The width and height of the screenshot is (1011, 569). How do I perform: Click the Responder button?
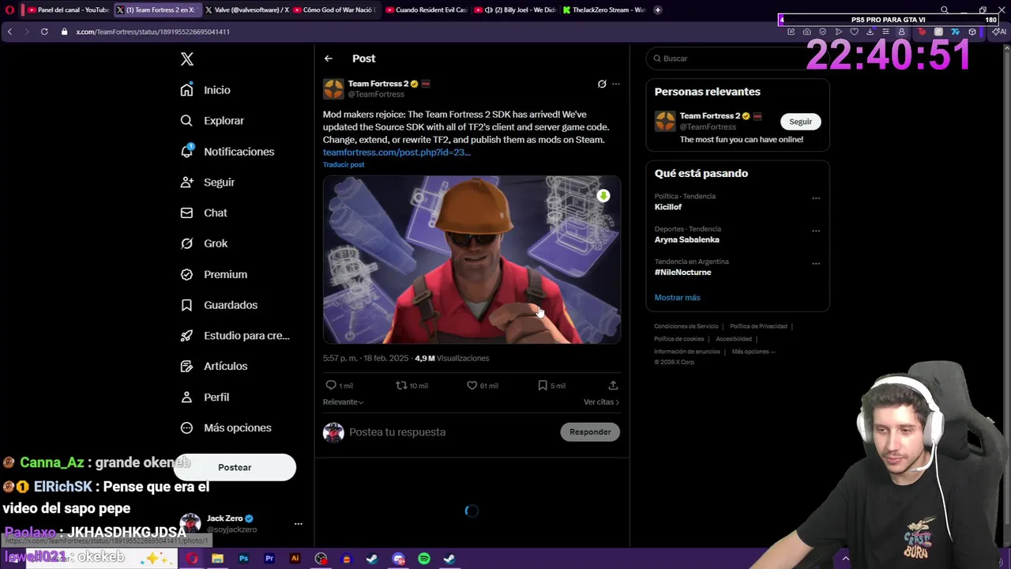[590, 432]
